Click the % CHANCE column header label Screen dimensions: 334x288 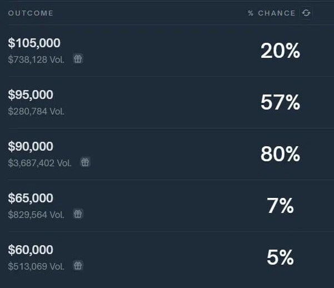click(272, 13)
